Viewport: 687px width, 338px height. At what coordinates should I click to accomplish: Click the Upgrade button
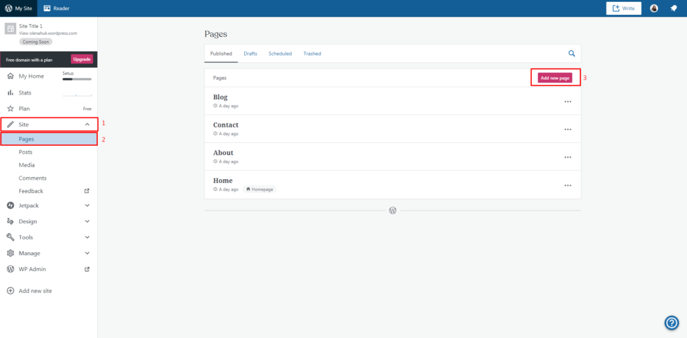82,59
